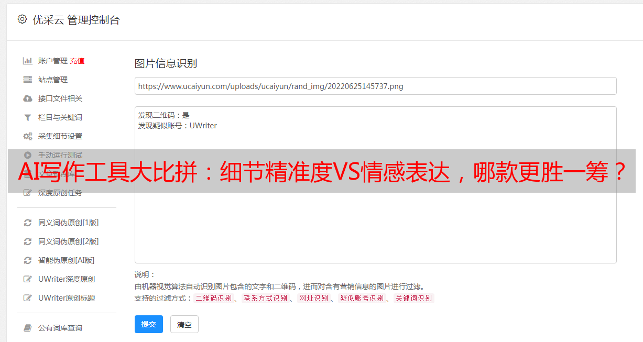Click the refresh icon for 智能伪原创[AI版]
The image size is (643, 342).
28,260
